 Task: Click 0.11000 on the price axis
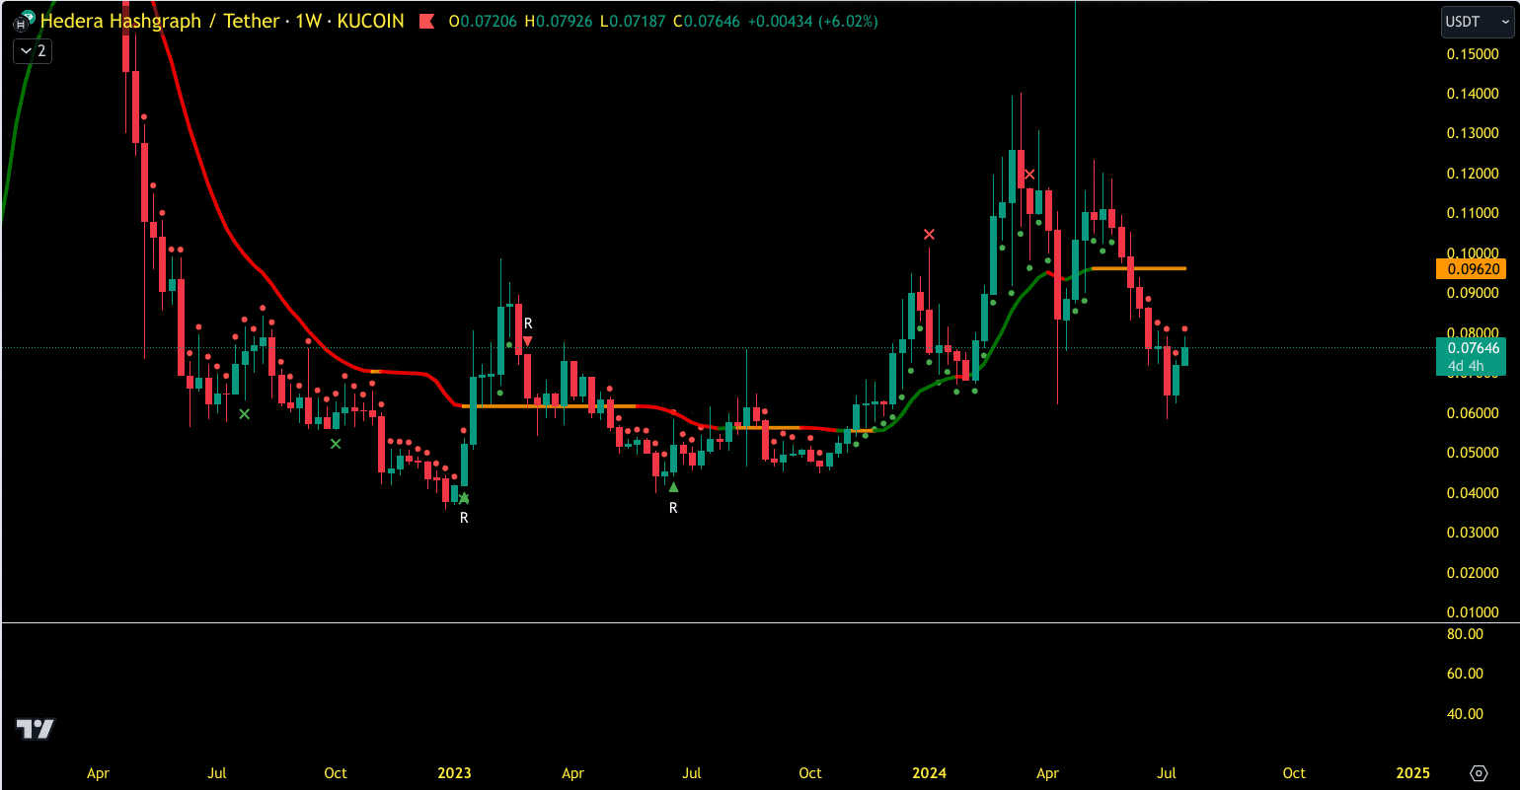pyautogui.click(x=1472, y=213)
